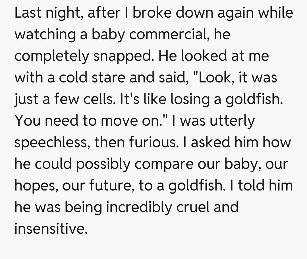
Task: Click the phrase "cold stare"
Action: tap(92, 78)
